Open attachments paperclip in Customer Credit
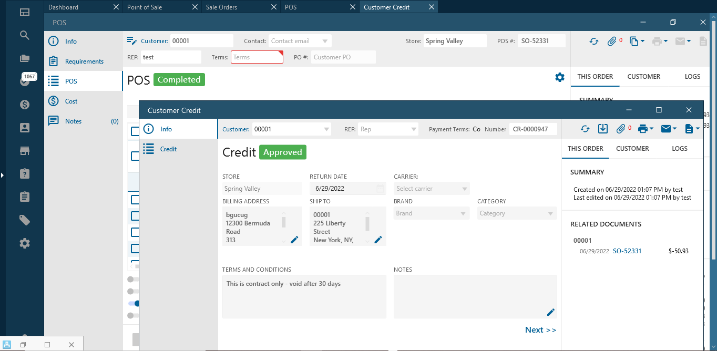717x351 pixels. click(621, 129)
